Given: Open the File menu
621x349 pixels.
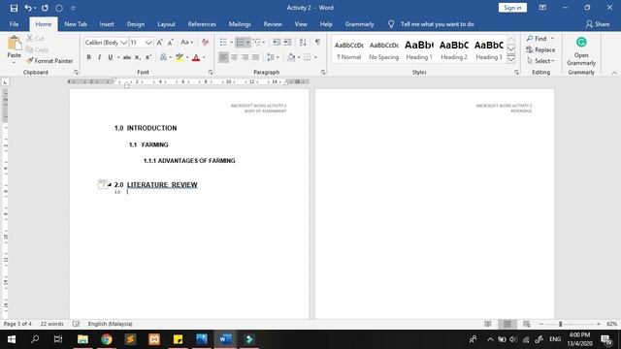Looking at the screenshot, I should [14, 24].
